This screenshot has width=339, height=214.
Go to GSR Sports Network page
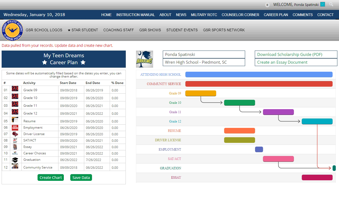click(224, 30)
